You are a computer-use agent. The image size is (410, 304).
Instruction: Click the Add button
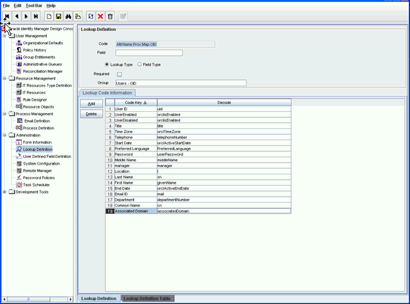(x=91, y=104)
